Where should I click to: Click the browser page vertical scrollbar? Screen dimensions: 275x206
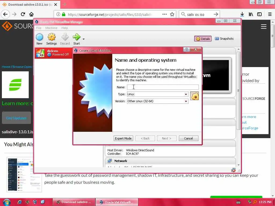(273, 36)
